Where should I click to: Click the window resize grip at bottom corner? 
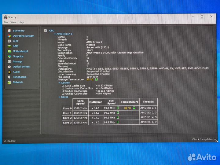click(216, 140)
